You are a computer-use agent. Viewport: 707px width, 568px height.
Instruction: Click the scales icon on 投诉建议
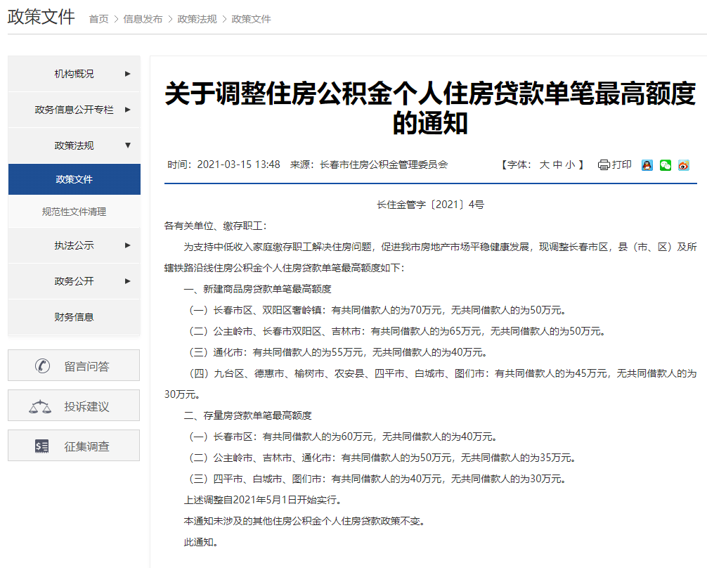pos(40,406)
